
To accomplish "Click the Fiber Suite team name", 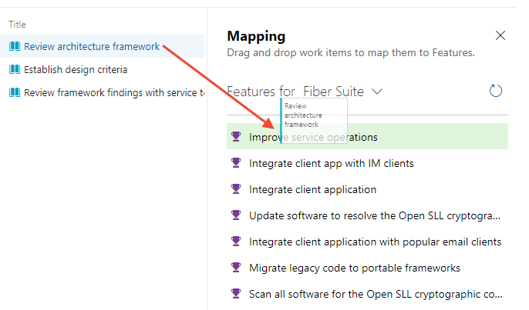I will 333,92.
